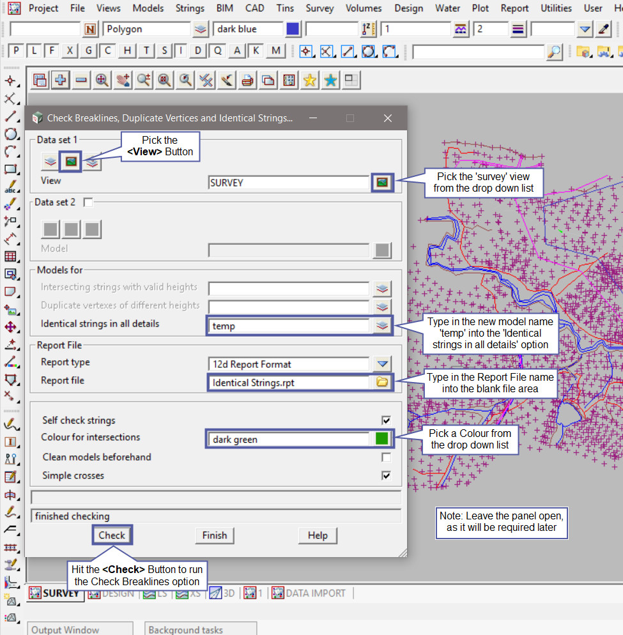Pick the dark green colour swatch
The width and height of the screenshot is (623, 635).
[382, 439]
